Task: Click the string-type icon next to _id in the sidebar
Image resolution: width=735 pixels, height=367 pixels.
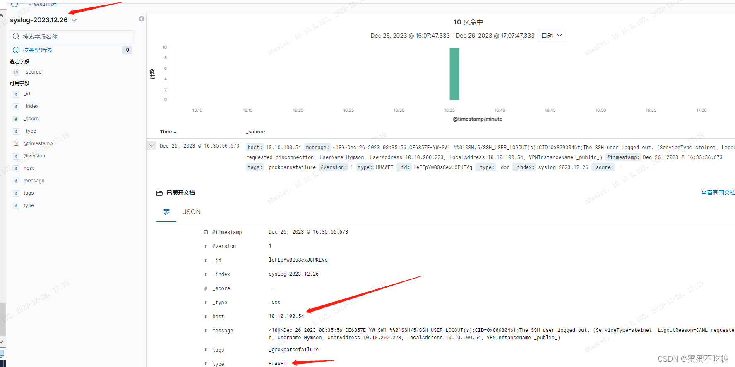Action: 16,94
